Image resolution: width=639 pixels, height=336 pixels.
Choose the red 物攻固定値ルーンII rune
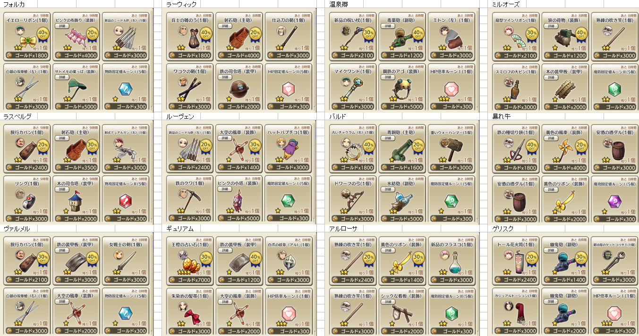point(125,199)
